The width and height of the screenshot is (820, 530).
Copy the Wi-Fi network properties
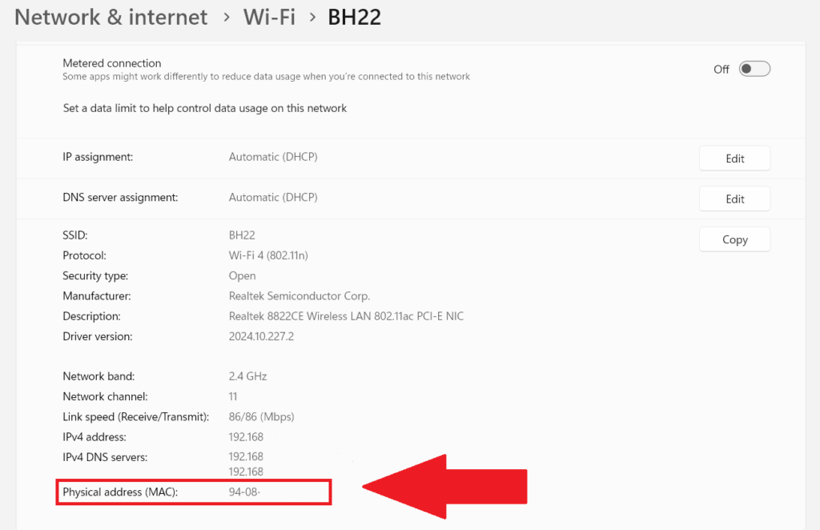tap(734, 239)
